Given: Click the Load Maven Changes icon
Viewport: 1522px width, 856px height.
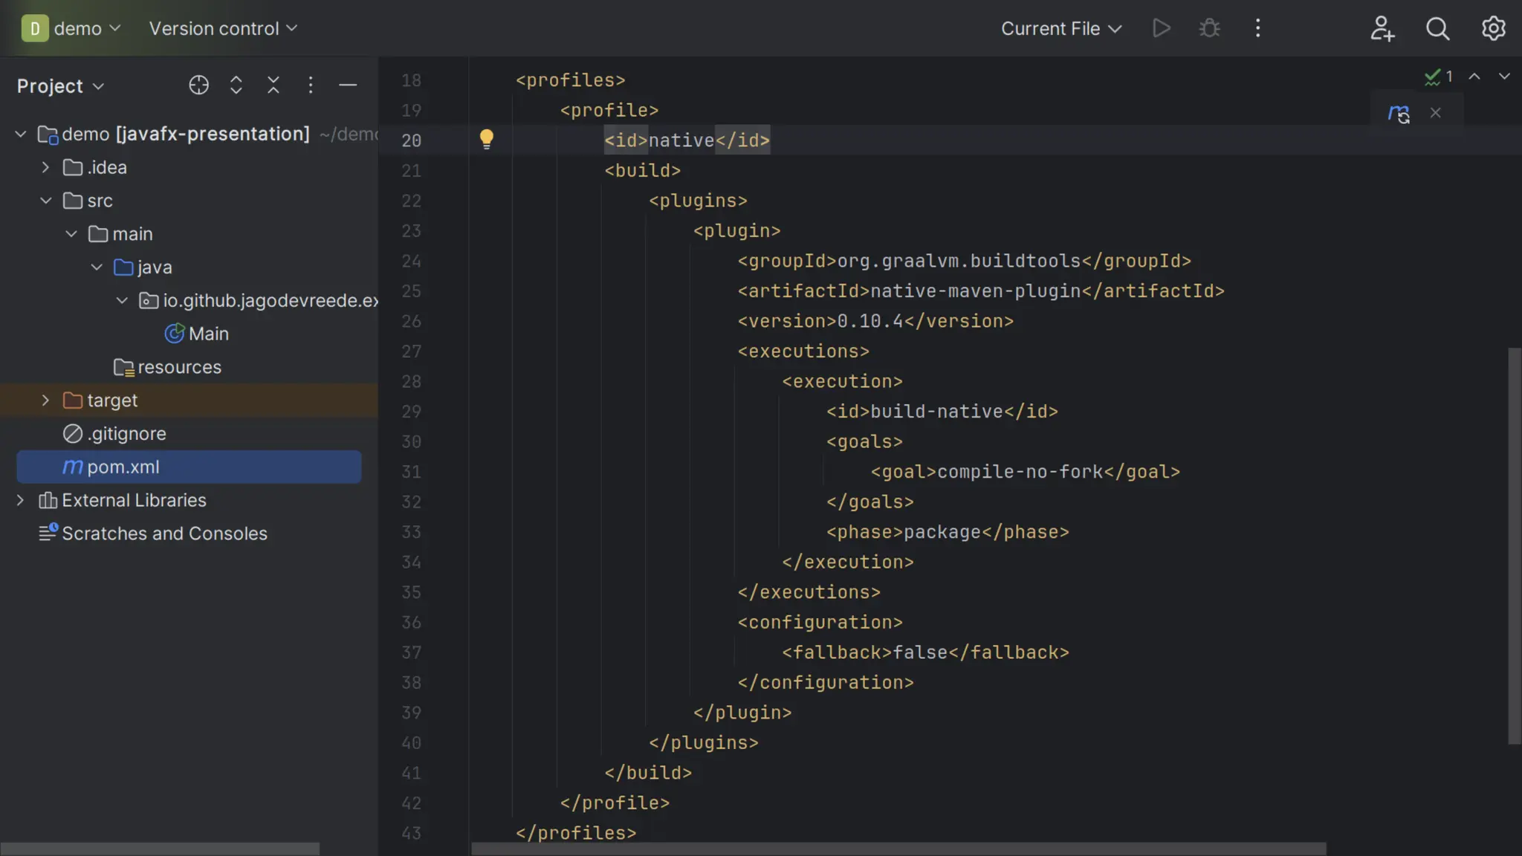Looking at the screenshot, I should [1399, 114].
